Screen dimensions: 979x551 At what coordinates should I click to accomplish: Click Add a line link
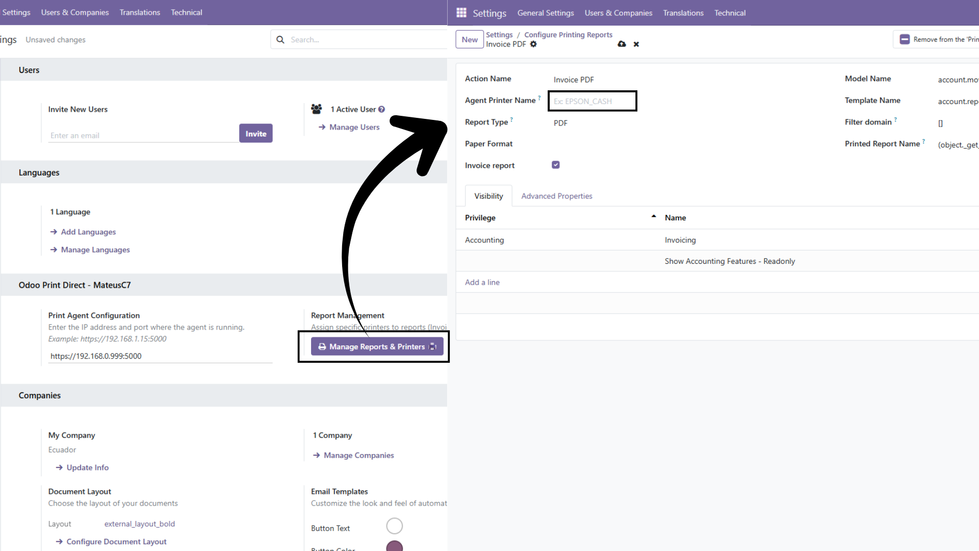coord(482,282)
